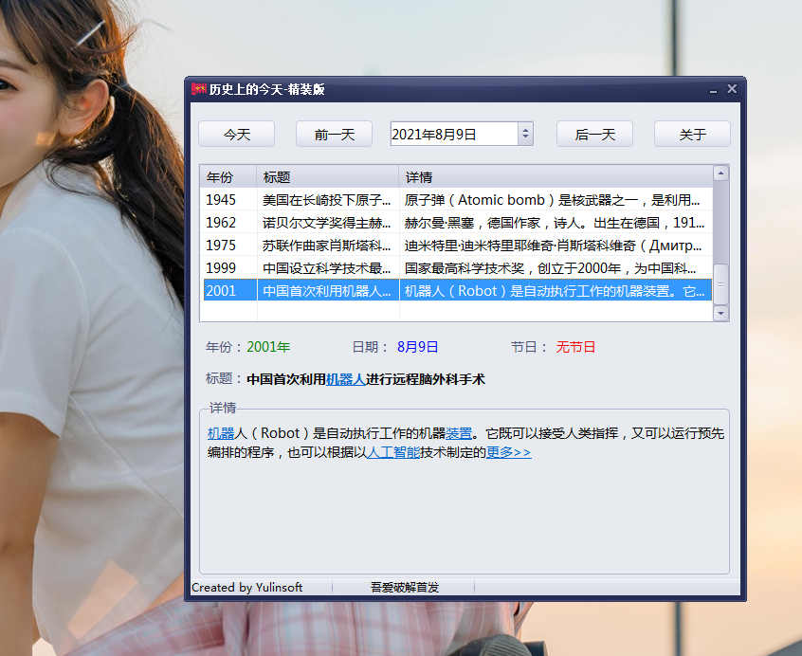
Task: Close the 历史上的今天 window
Action: pyautogui.click(x=732, y=89)
